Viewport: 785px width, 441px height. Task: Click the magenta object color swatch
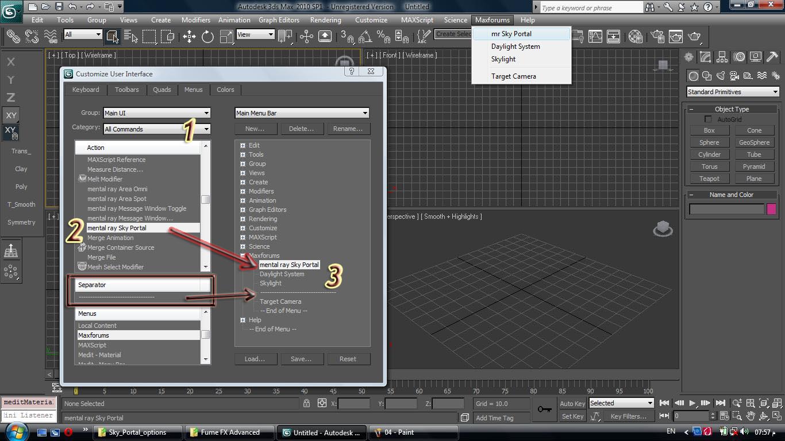772,209
